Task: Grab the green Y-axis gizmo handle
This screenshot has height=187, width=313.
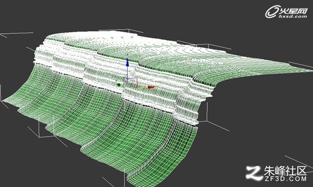Action: [118, 85]
